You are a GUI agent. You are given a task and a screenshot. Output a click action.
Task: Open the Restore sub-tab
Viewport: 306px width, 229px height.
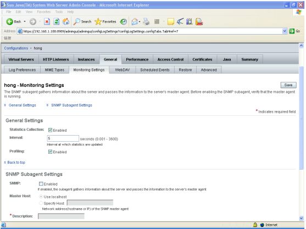coord(185,70)
